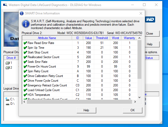Click the checkmark icon for Start/Stop Count

[25, 52]
